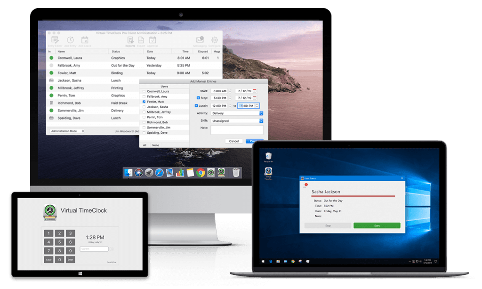Open the Shift dropdown showing Unassigned
482x289 pixels.
[237, 121]
